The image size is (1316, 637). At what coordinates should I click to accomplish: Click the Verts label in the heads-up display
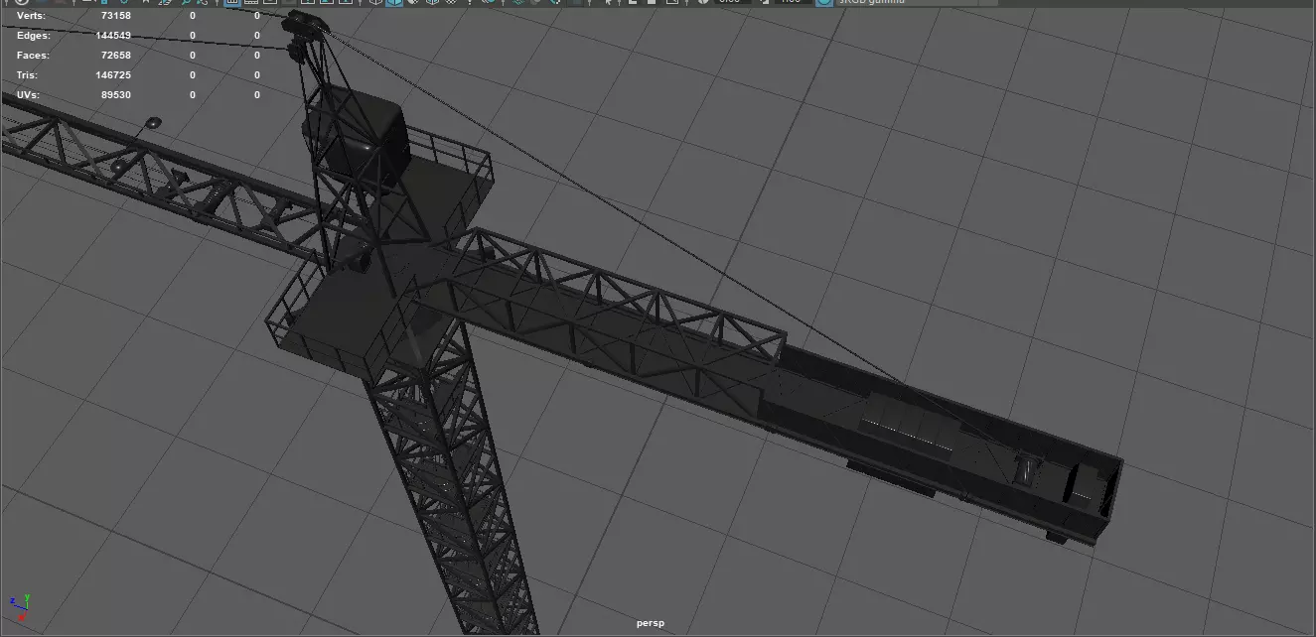[32, 16]
